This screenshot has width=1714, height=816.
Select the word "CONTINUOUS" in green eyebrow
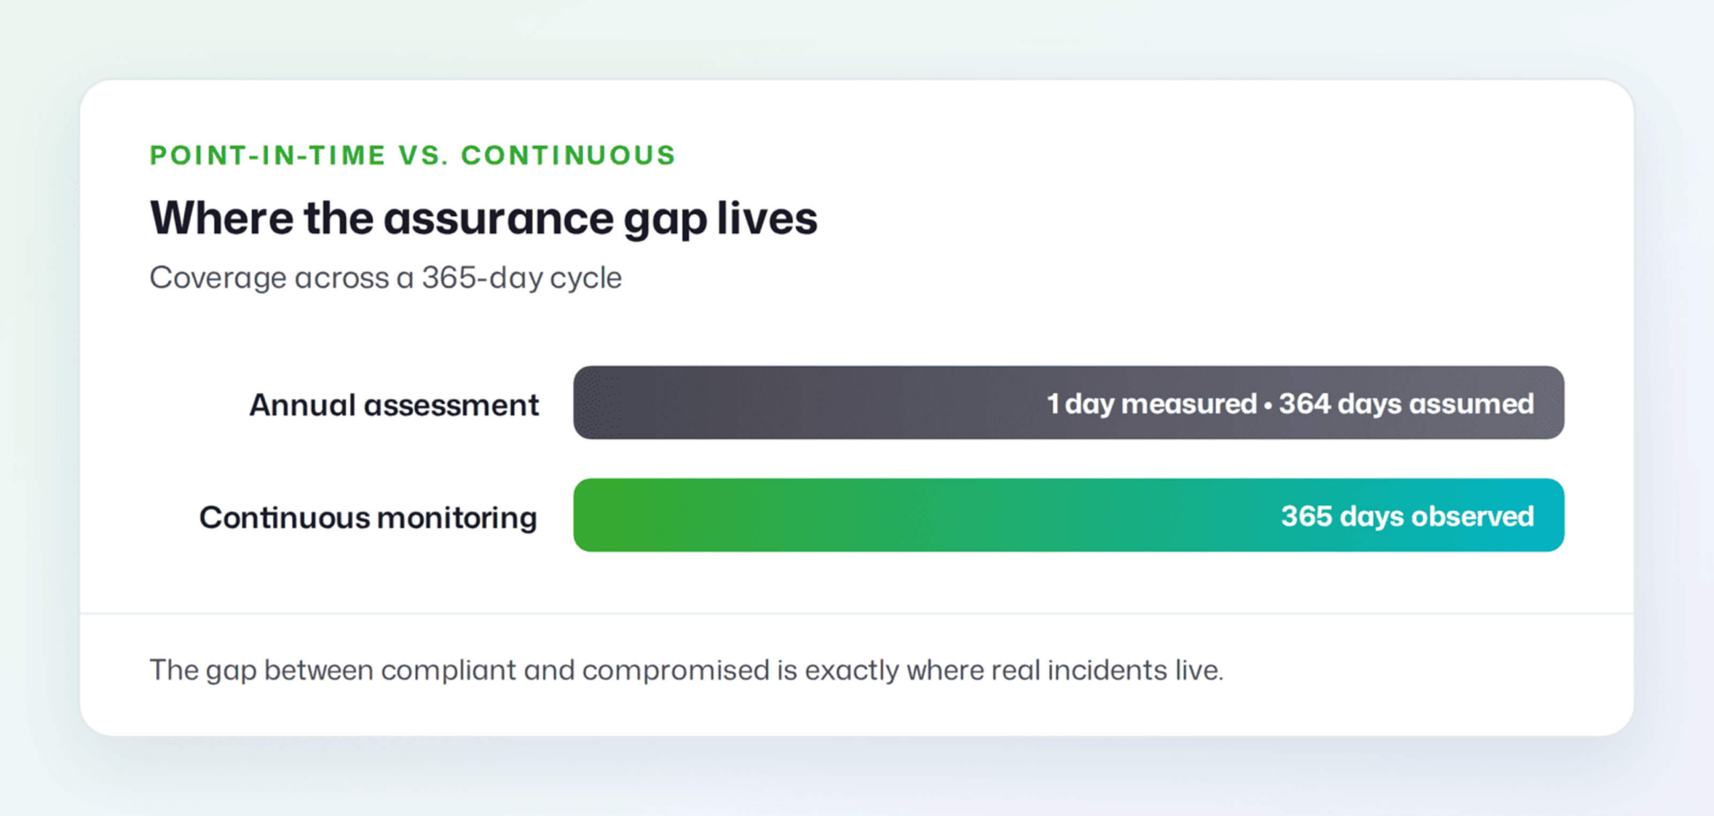tap(568, 155)
